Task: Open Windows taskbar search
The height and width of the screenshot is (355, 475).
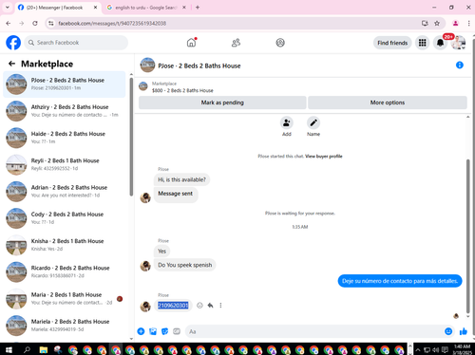Action: (27, 350)
